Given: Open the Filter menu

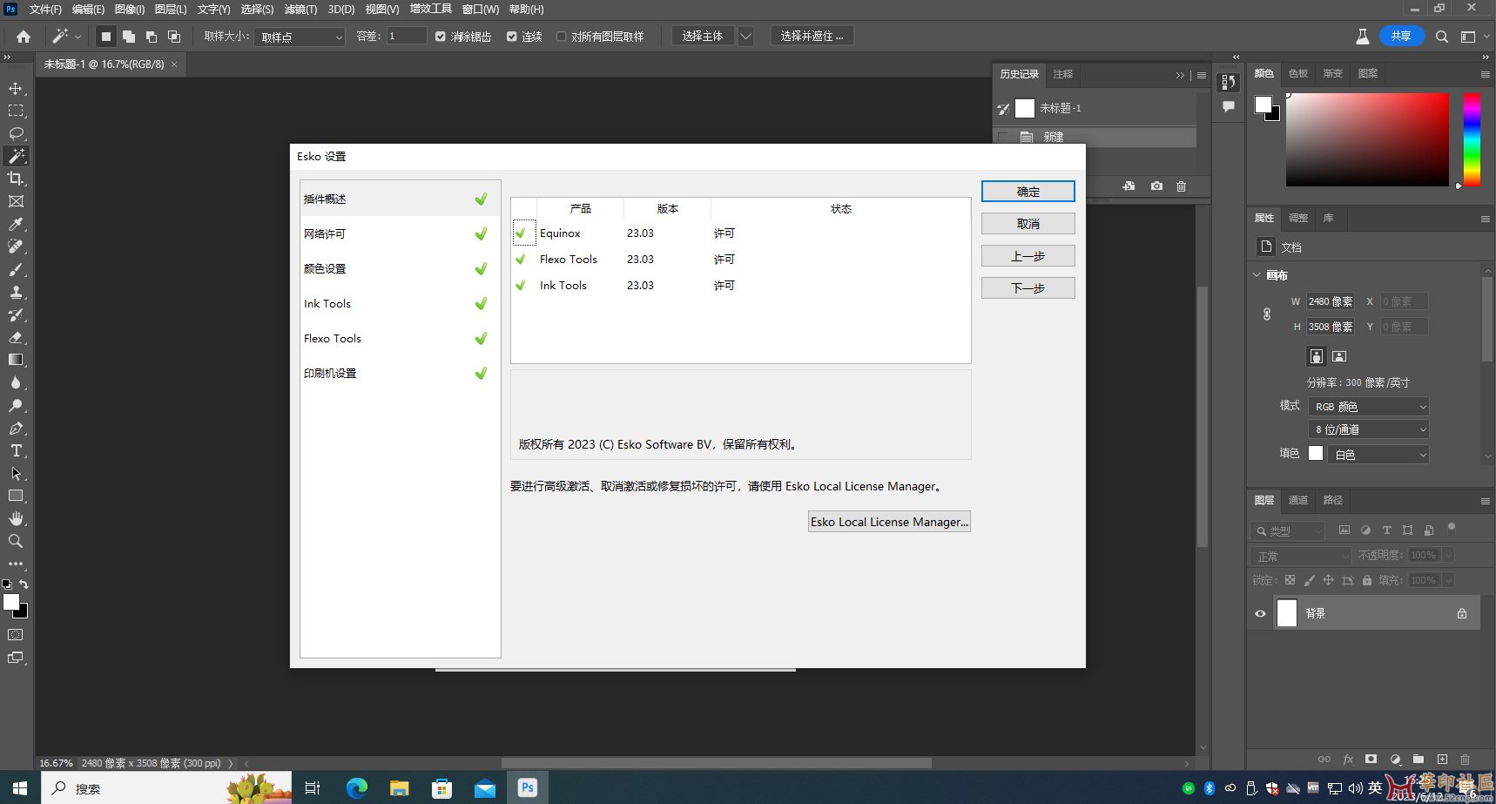Looking at the screenshot, I should click(300, 10).
